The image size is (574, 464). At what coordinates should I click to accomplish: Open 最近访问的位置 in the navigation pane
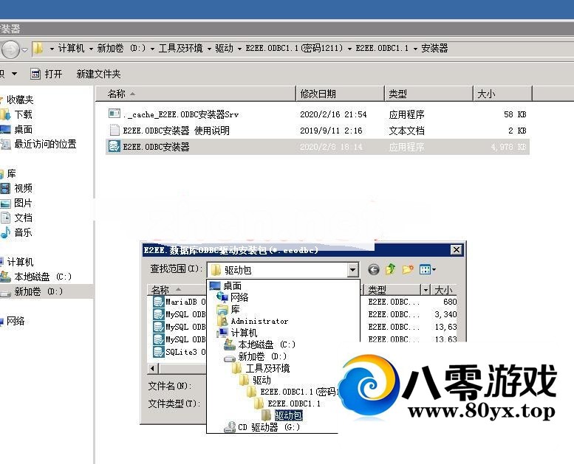[x=45, y=144]
